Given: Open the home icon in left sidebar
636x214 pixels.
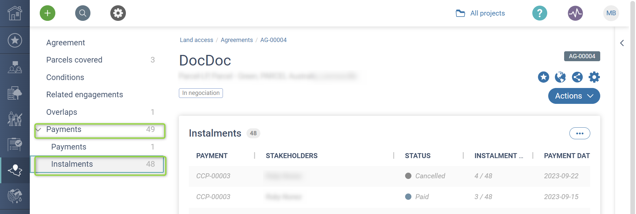Looking at the screenshot, I should tap(15, 13).
